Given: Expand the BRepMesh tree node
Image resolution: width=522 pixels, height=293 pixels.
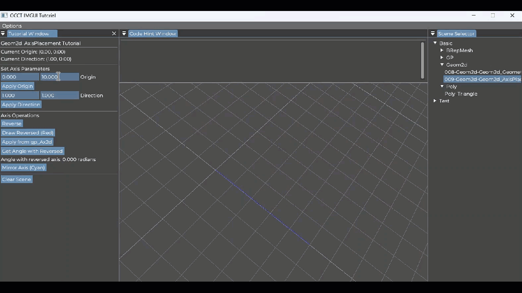Looking at the screenshot, I should pos(442,50).
